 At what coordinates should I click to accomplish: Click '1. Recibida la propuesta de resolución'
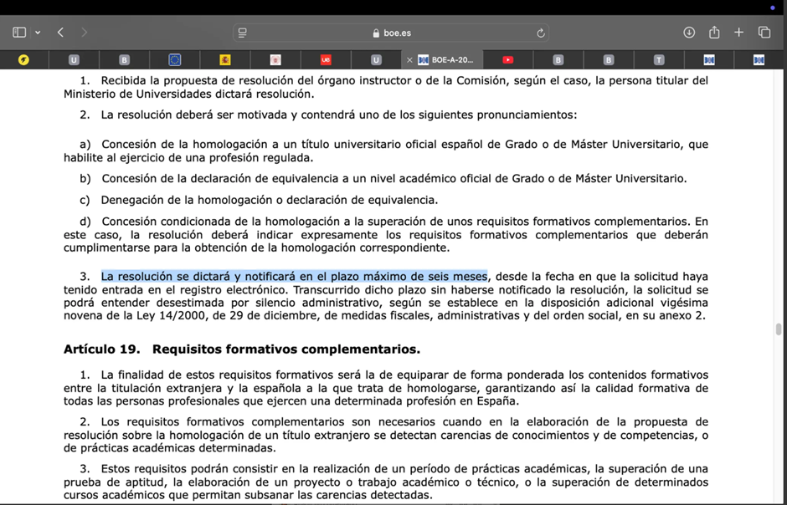tap(386, 87)
